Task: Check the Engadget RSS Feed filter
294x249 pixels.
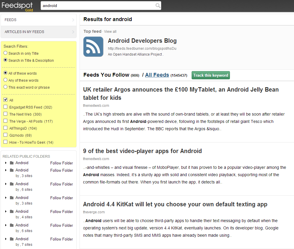Action: coord(6,107)
